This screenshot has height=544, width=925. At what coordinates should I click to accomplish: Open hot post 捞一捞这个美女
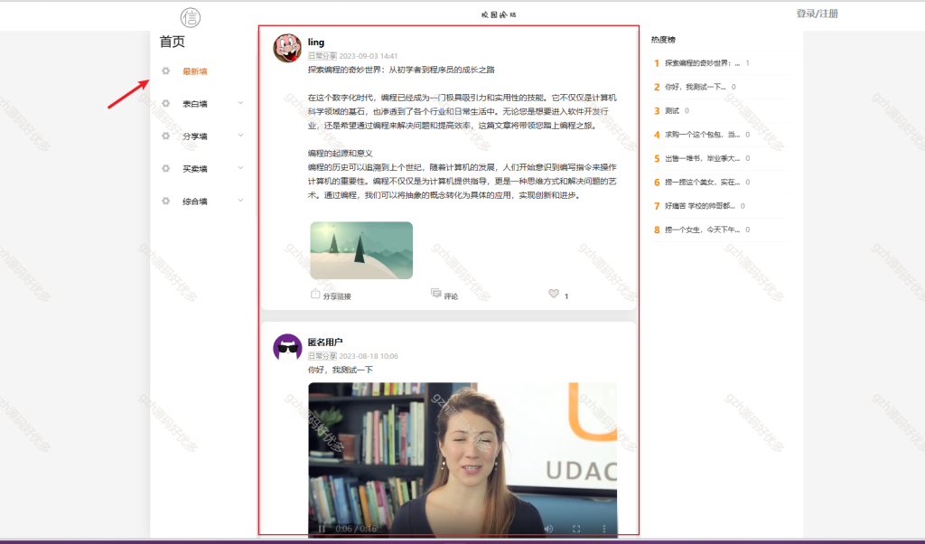(x=702, y=182)
